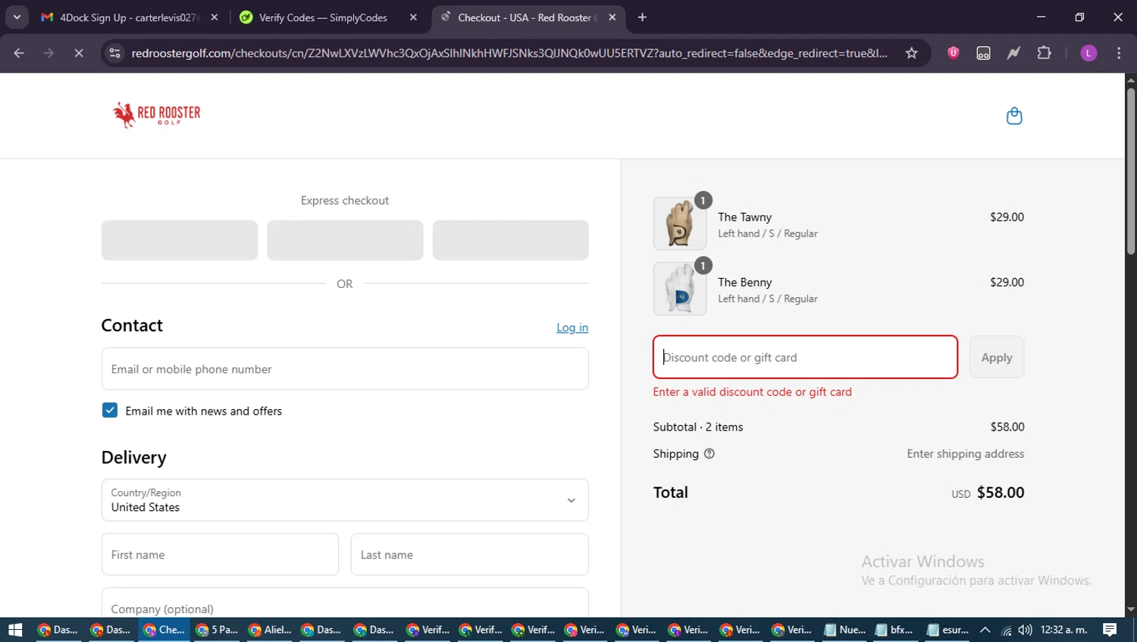Click the Company (optional) field

[345, 603]
